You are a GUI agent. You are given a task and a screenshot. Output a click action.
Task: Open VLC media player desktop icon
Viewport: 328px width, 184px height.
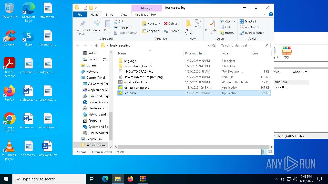click(x=9, y=150)
